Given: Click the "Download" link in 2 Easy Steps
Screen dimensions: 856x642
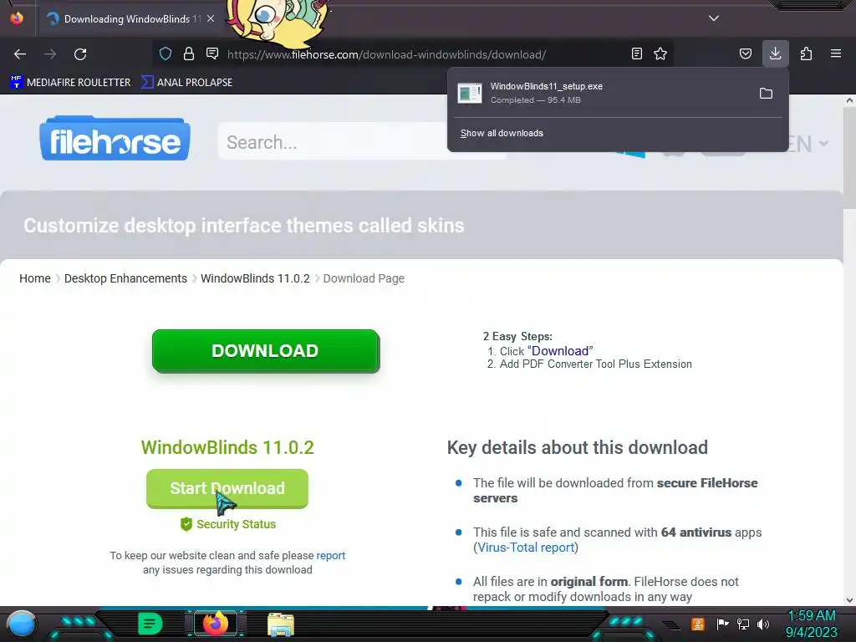Looking at the screenshot, I should 560,351.
